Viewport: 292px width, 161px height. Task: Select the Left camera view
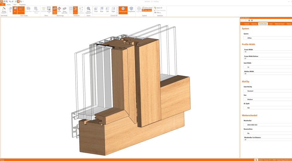point(108,10)
